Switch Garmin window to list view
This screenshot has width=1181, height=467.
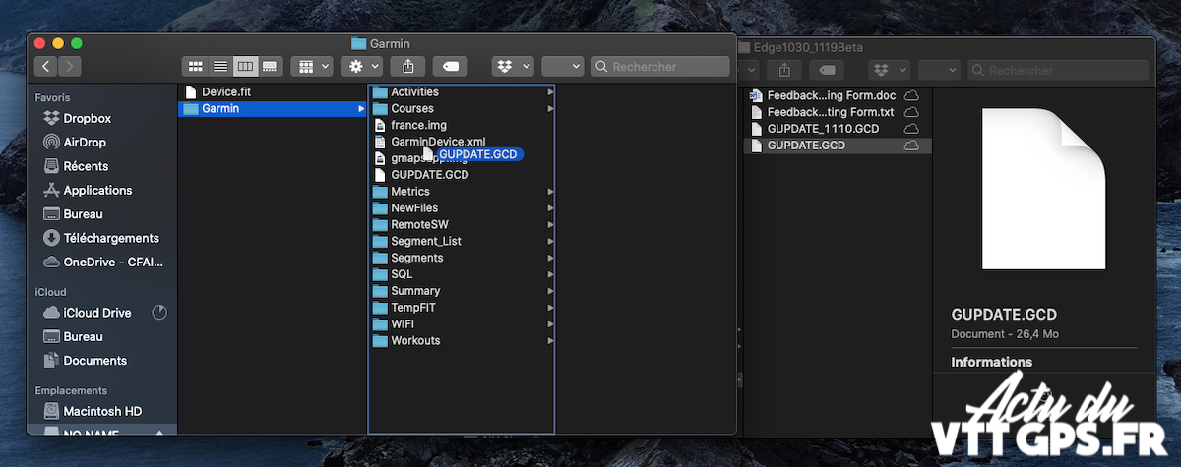pos(220,67)
